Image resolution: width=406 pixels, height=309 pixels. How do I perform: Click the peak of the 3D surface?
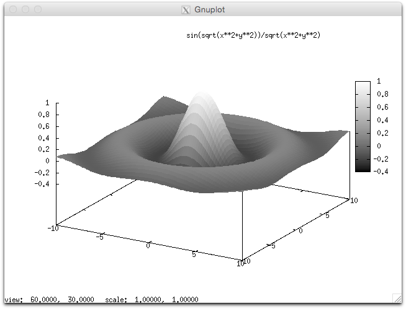(x=202, y=93)
